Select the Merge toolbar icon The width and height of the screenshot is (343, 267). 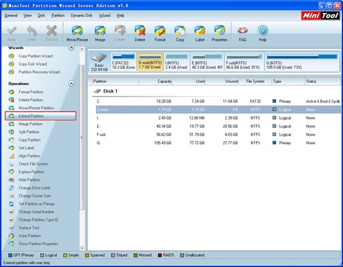100,33
